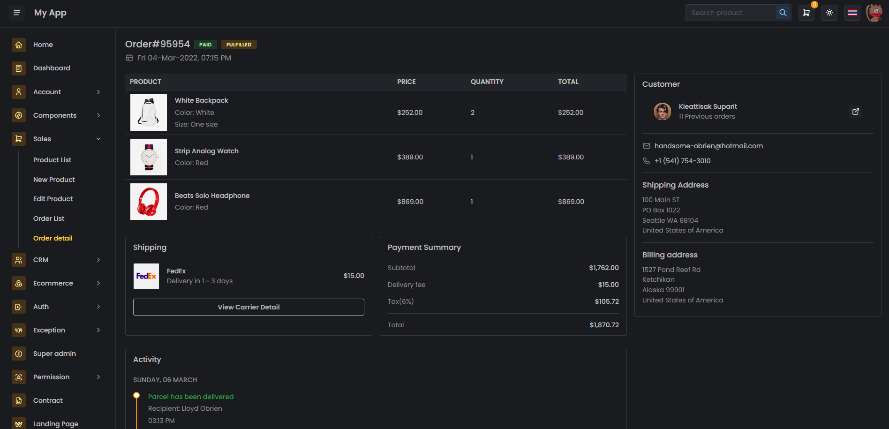Click the Account sidebar icon

19,92
